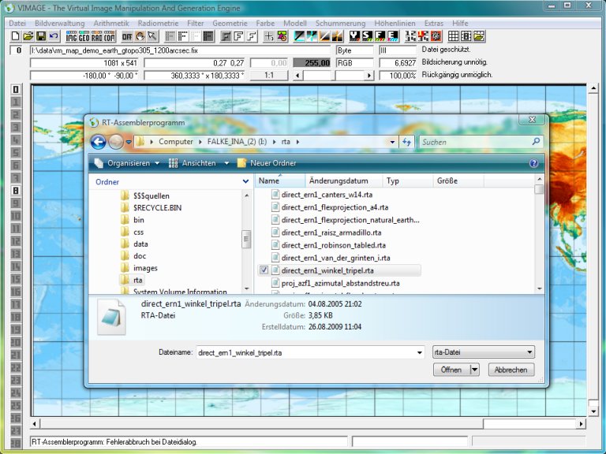The width and height of the screenshot is (606, 454).
Task: Click the blue back arrow in dialog
Action: (x=99, y=142)
